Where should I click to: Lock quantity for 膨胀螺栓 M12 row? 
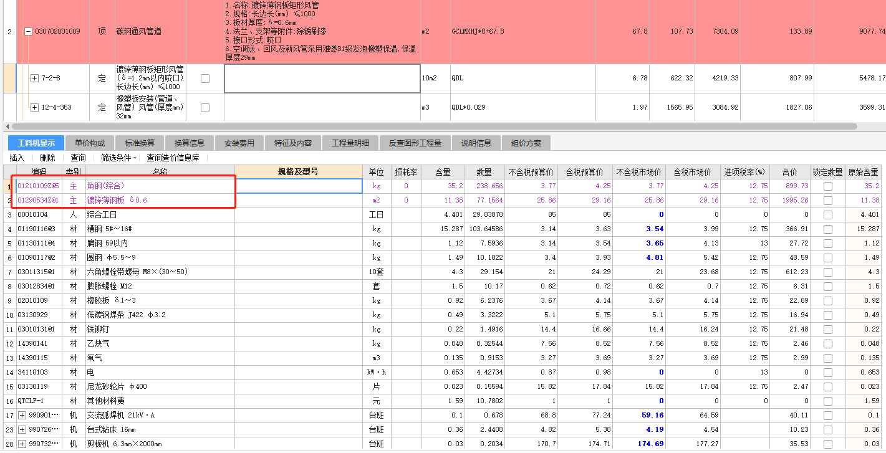(827, 286)
